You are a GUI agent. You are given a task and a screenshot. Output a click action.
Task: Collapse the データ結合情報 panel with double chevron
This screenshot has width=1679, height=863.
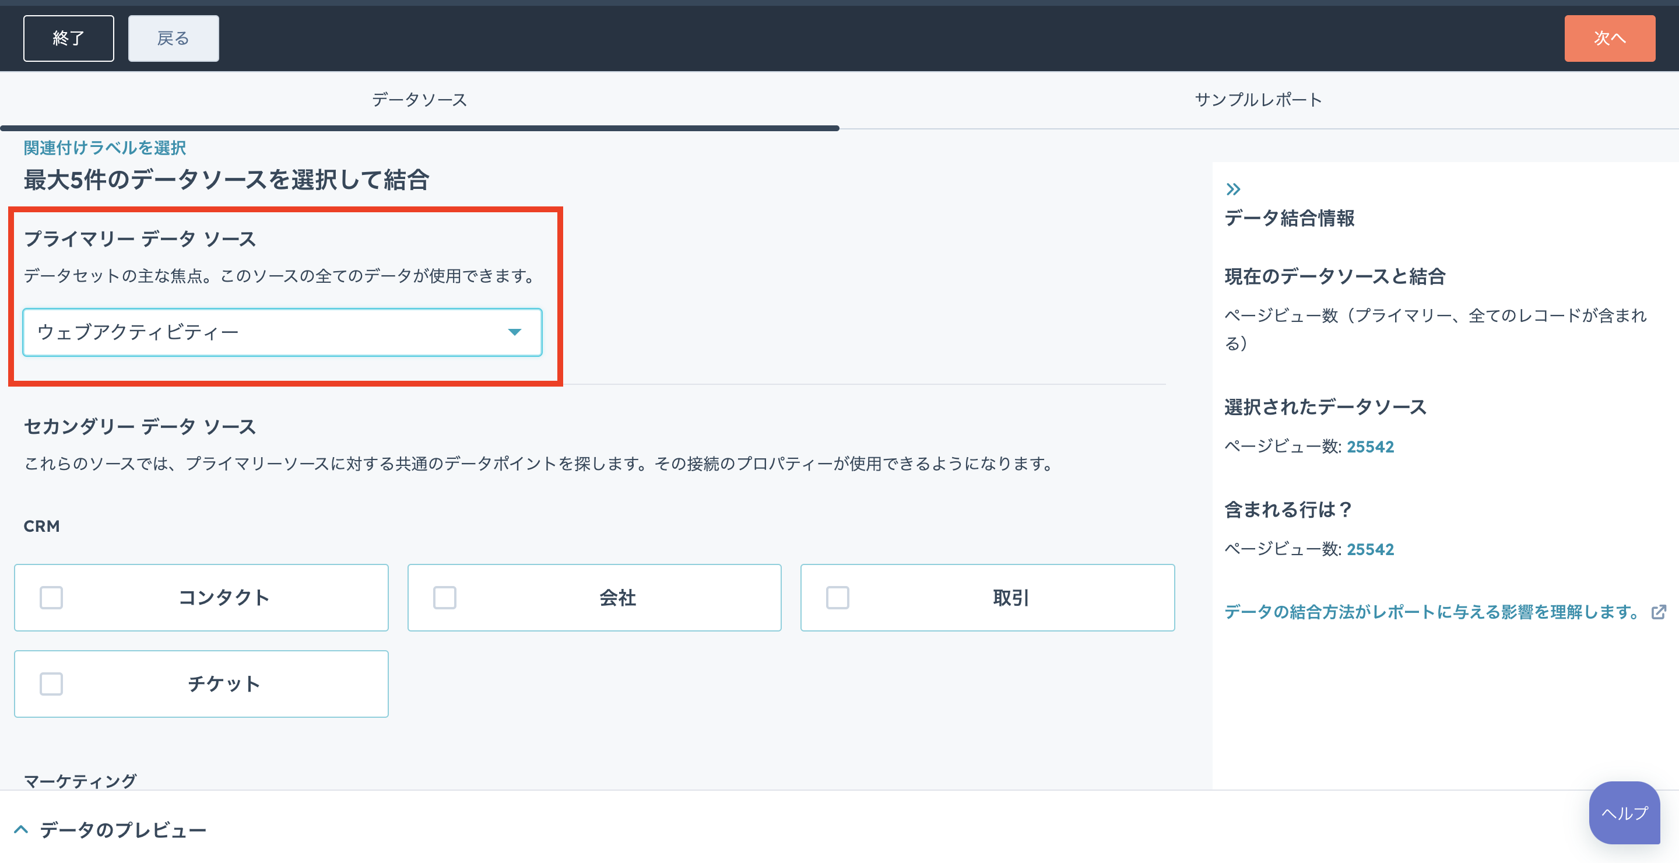[x=1233, y=190]
